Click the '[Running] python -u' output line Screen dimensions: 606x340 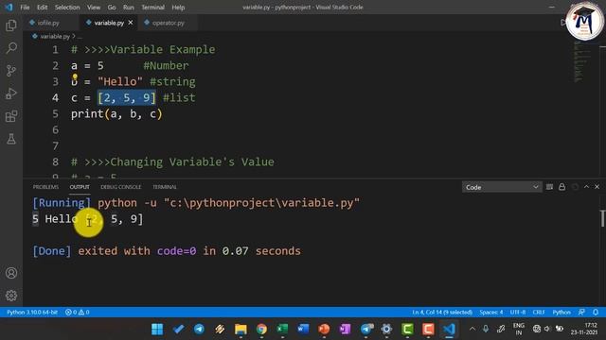pyautogui.click(x=196, y=203)
